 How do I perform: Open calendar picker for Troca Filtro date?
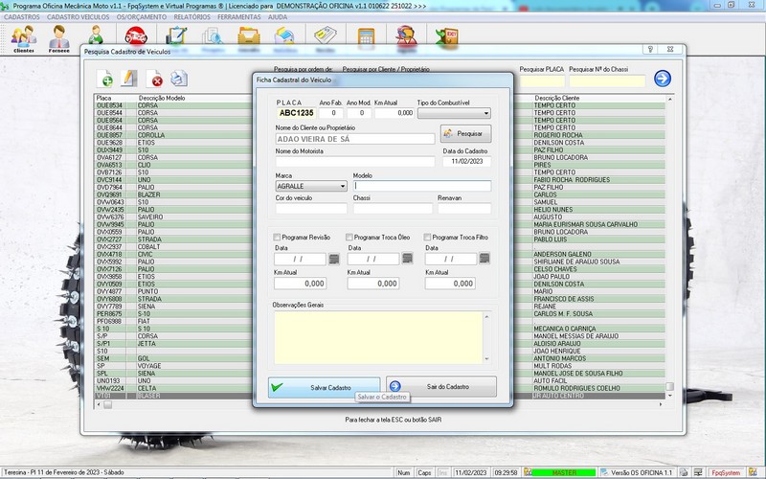(483, 259)
